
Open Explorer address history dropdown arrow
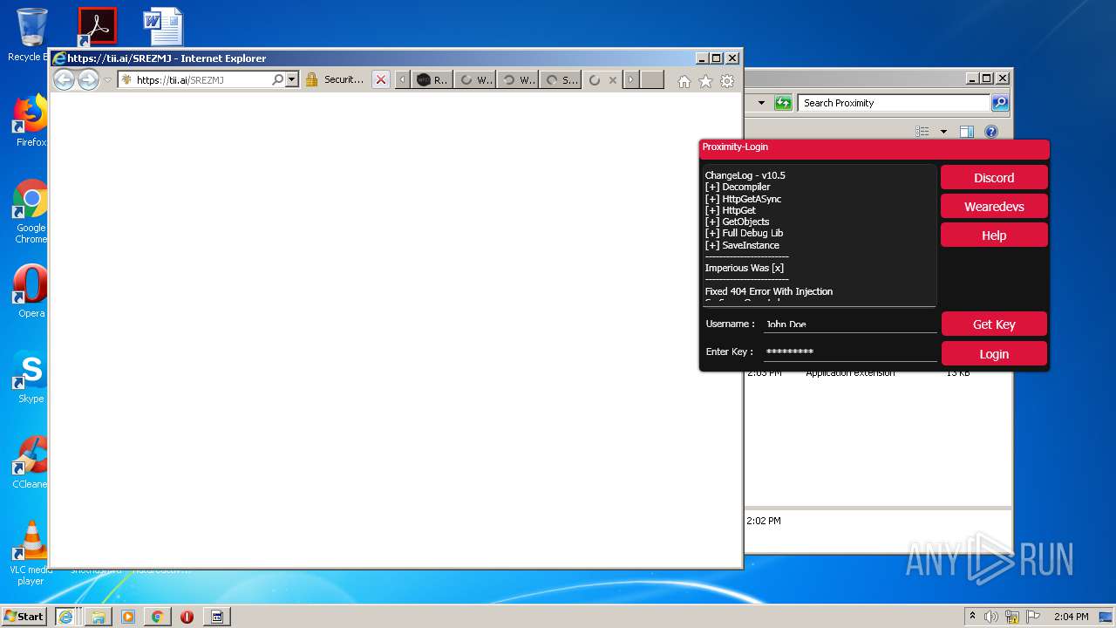pos(761,103)
